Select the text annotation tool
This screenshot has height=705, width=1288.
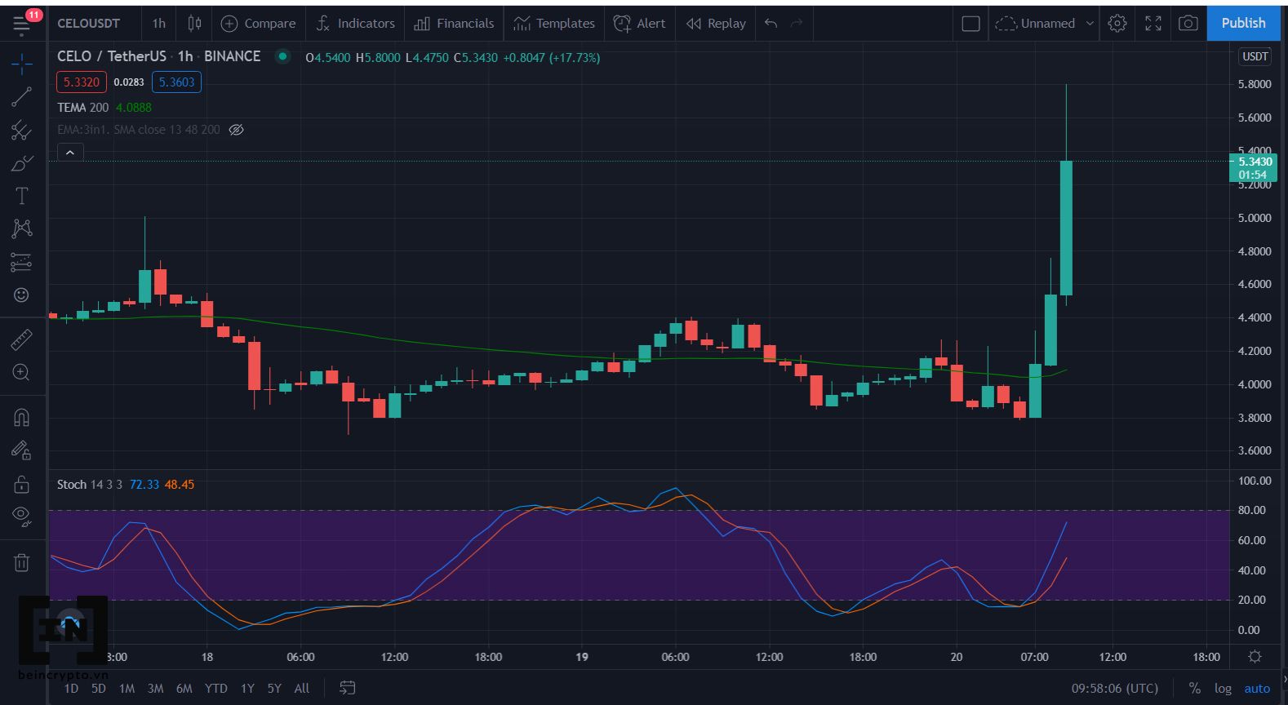tap(21, 196)
